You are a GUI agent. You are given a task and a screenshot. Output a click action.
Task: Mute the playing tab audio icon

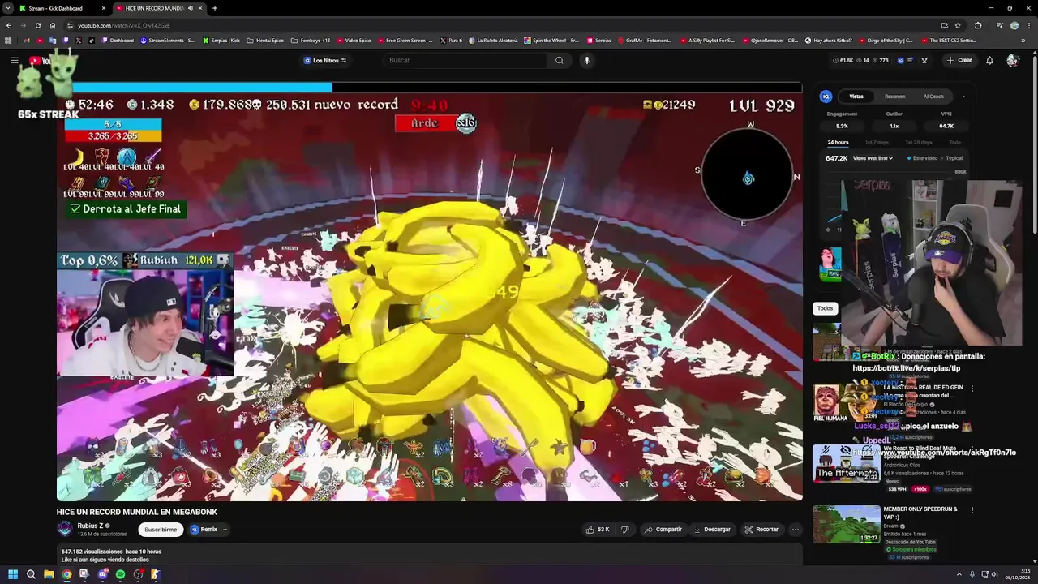(191, 8)
